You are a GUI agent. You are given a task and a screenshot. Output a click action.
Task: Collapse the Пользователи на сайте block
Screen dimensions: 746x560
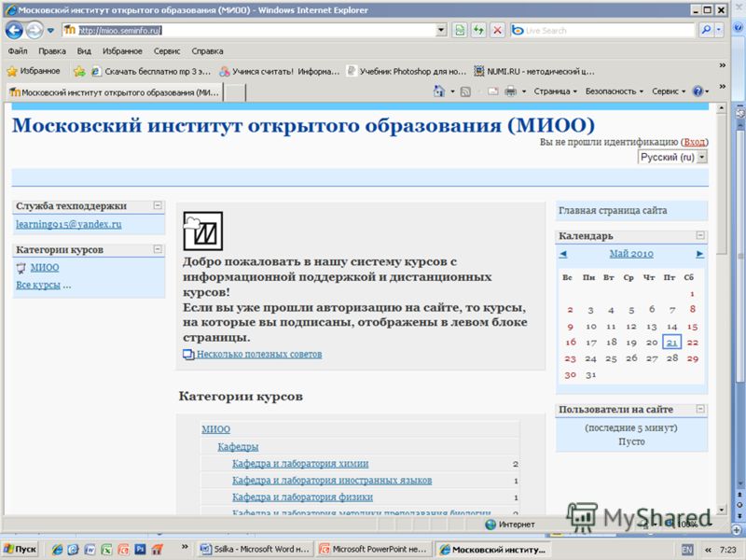tap(700, 409)
